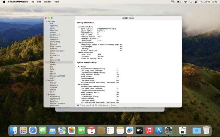Select ATA in the sidebar
Image resolution: width=220 pixels, height=137 pixels.
(52, 24)
